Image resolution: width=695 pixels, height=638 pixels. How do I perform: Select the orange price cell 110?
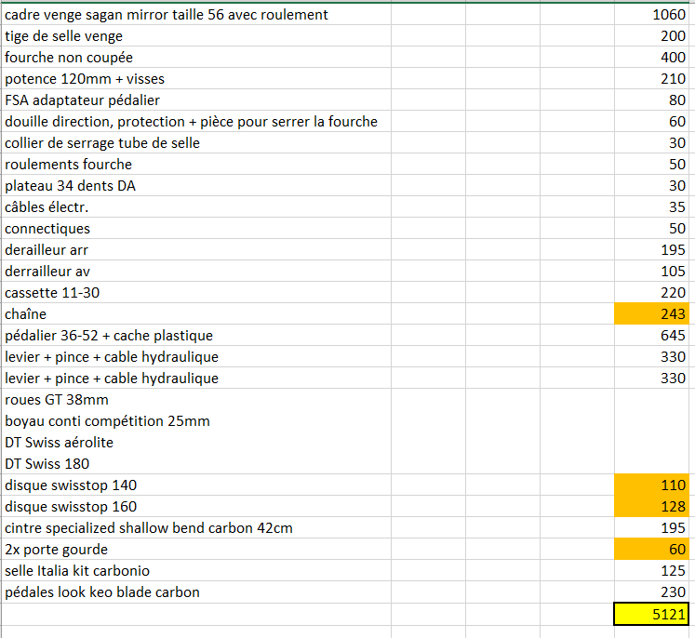(x=651, y=485)
